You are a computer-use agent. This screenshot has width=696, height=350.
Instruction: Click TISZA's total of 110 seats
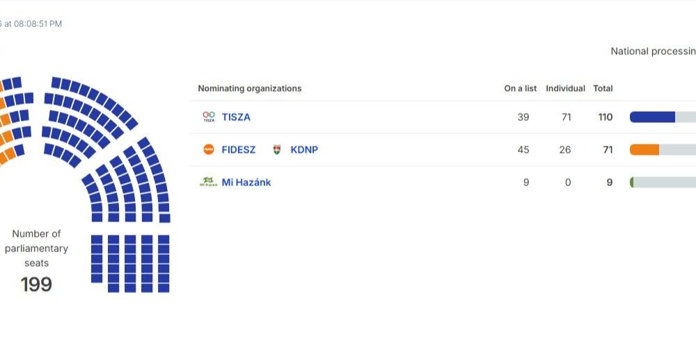point(606,117)
